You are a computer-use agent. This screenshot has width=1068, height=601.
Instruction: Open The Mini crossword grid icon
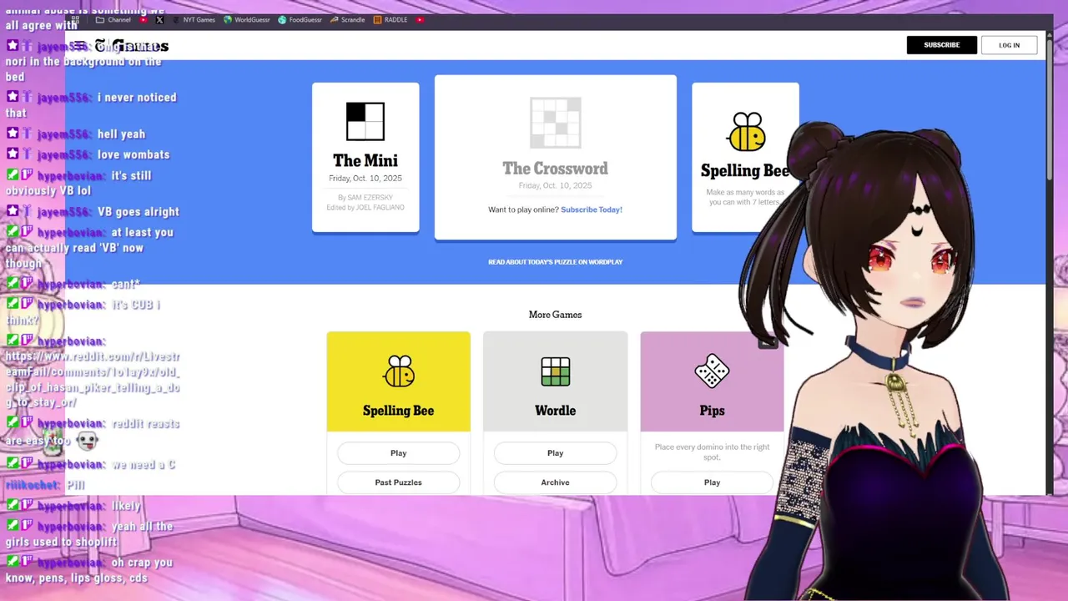pyautogui.click(x=365, y=121)
